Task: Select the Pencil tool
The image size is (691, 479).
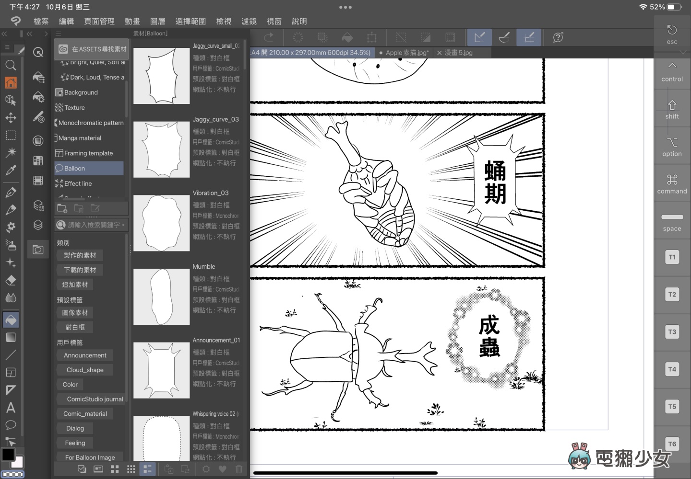Action: click(11, 210)
